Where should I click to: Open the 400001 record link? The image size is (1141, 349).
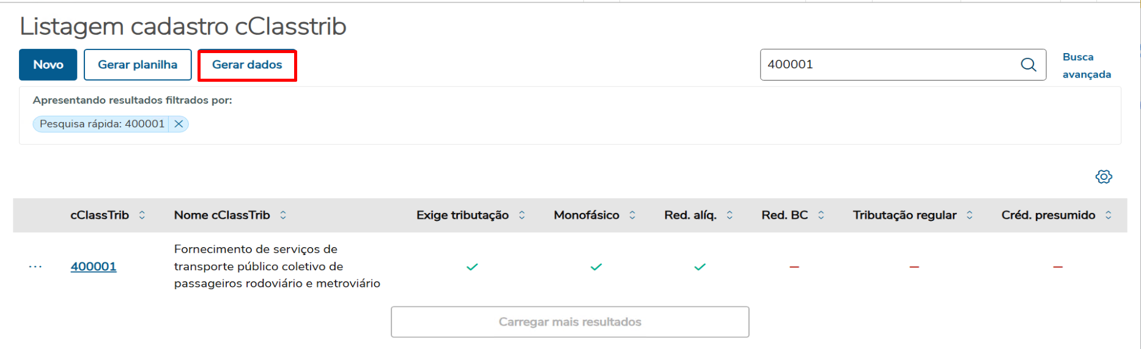click(94, 267)
